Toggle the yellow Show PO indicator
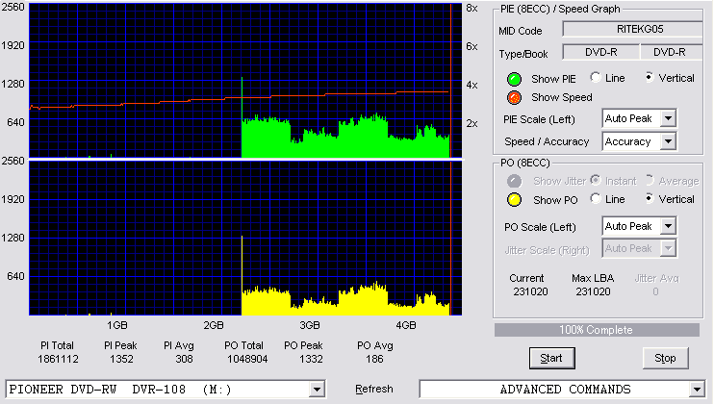The height and width of the screenshot is (404, 714). point(514,200)
